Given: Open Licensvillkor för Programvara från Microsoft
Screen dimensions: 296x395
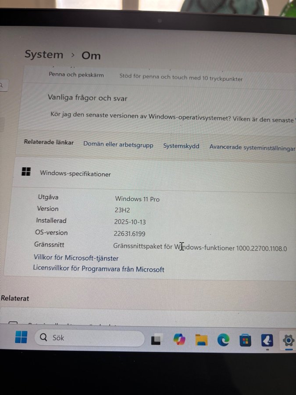Looking at the screenshot, I should tap(99, 269).
